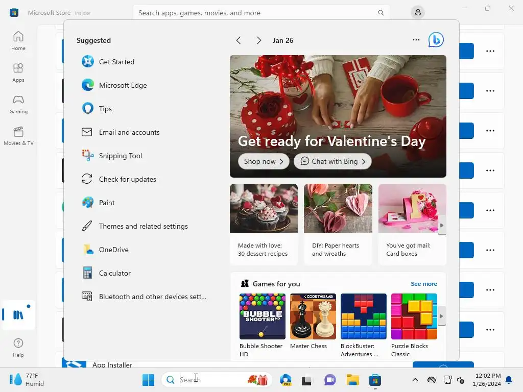Open Valentine's Day featured banner
Image resolution: width=523 pixels, height=392 pixels.
tap(338, 116)
